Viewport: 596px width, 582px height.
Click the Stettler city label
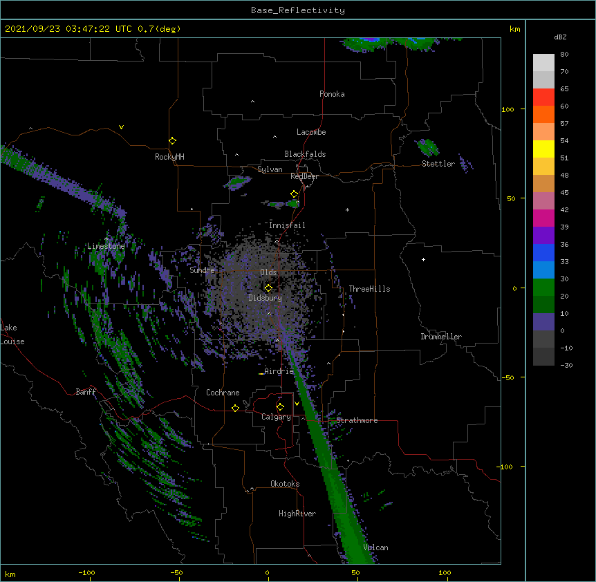click(438, 164)
